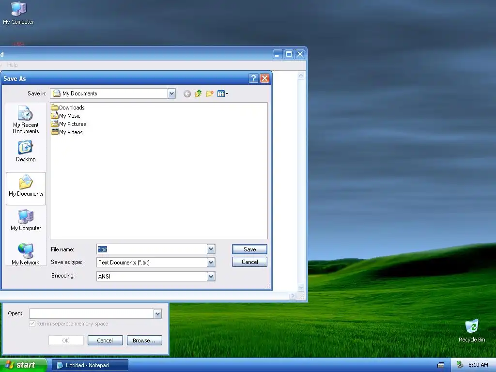Click Help in Notepad menu bar
Image resolution: width=496 pixels, height=372 pixels.
pyautogui.click(x=12, y=65)
